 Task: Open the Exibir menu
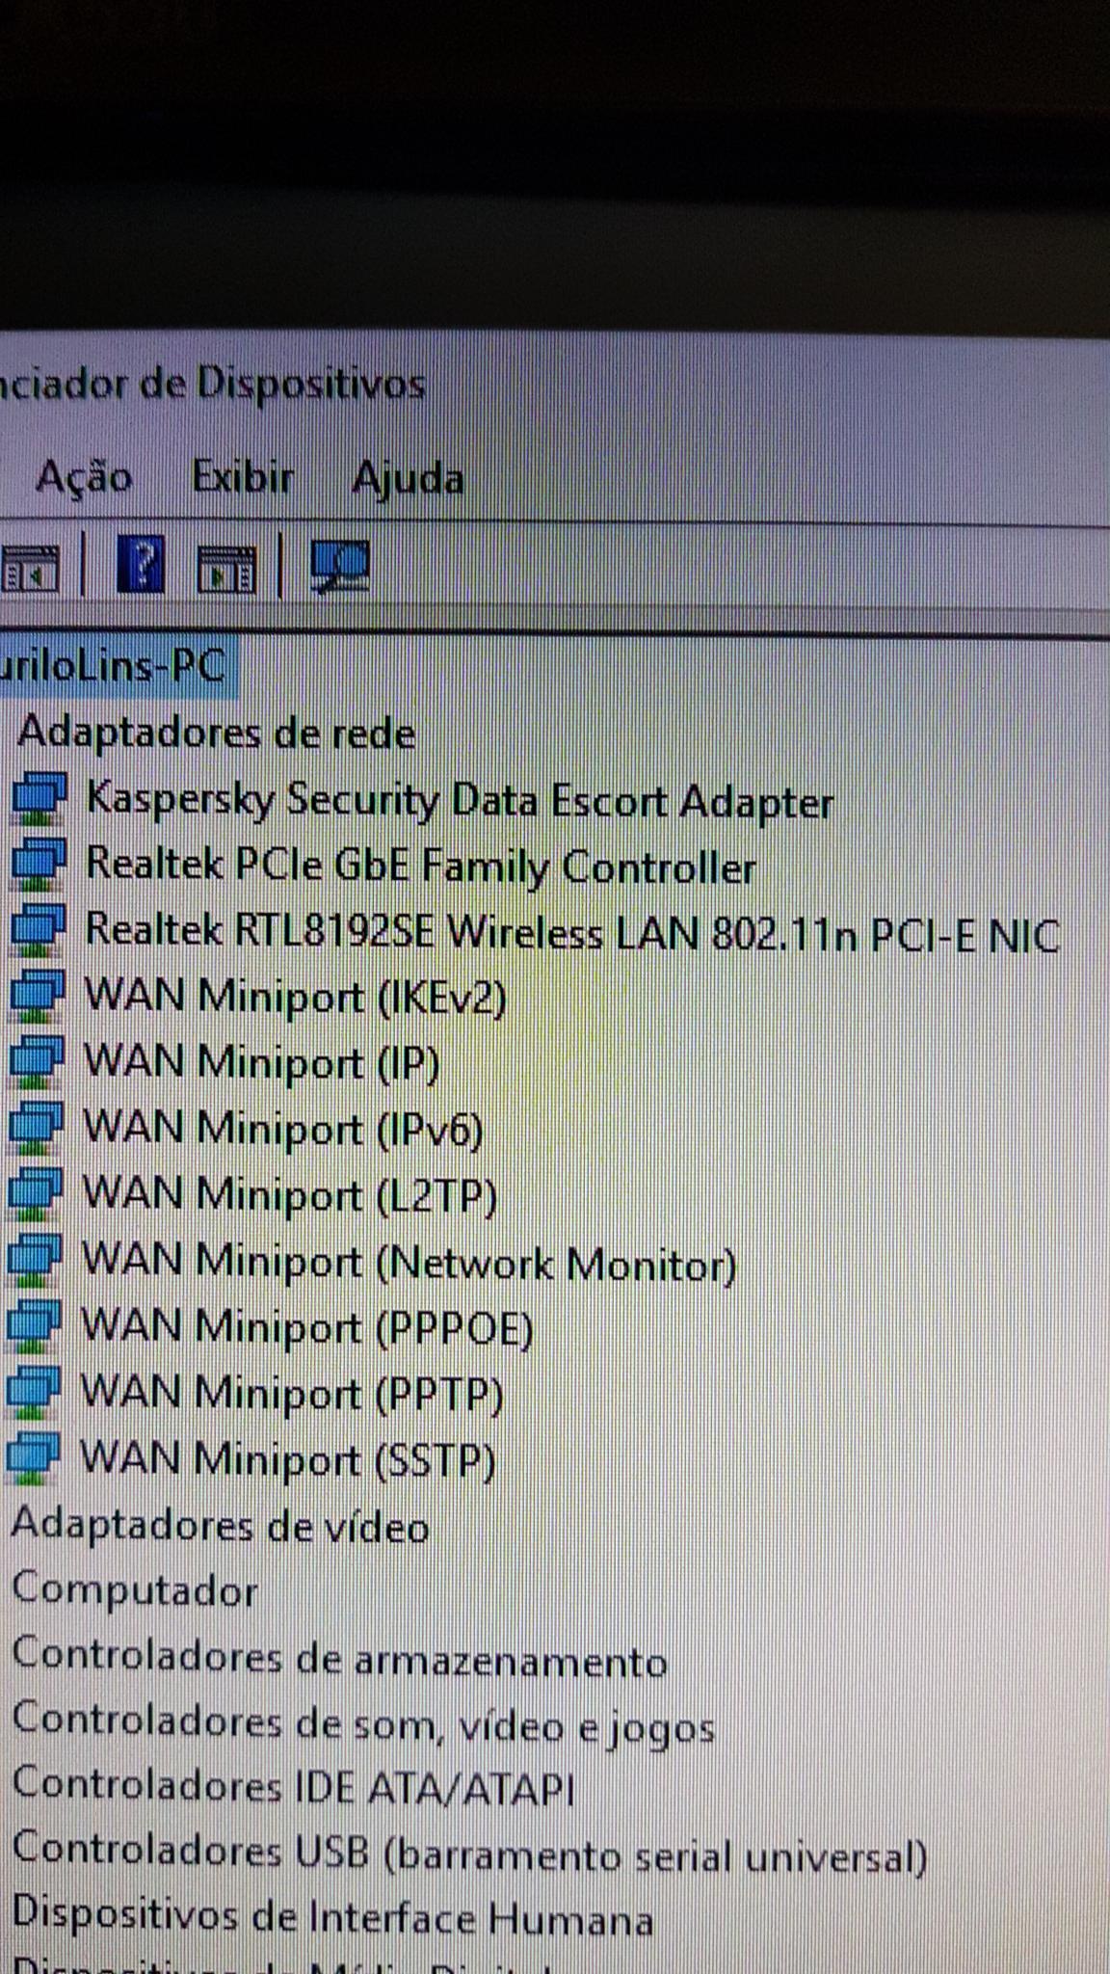pyautogui.click(x=242, y=476)
